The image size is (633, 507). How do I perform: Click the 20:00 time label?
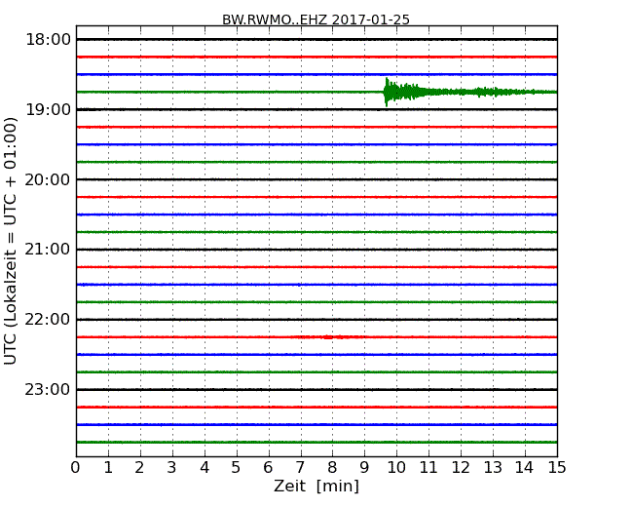[x=48, y=179]
